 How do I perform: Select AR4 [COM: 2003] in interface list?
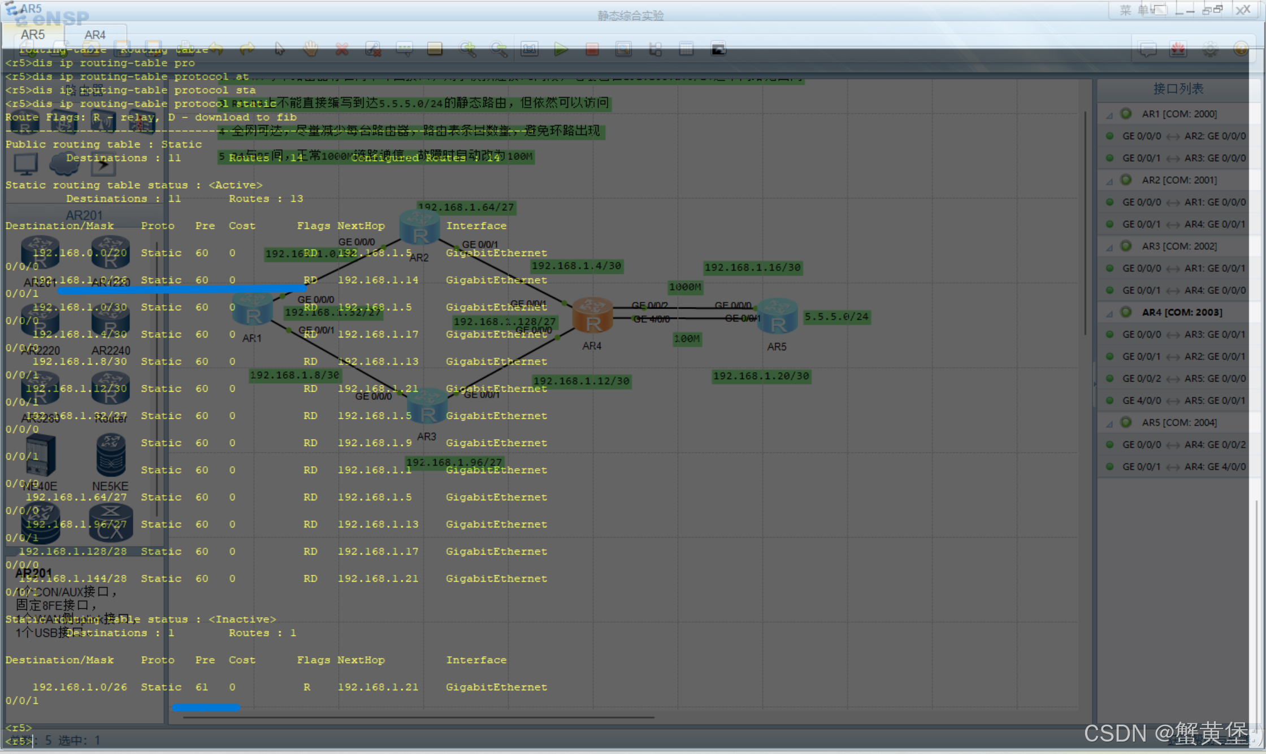(x=1181, y=312)
